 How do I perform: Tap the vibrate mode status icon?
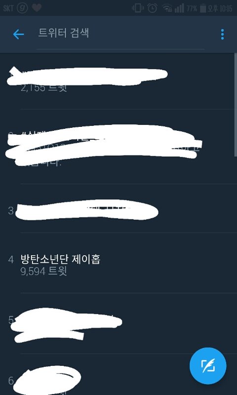(x=138, y=8)
